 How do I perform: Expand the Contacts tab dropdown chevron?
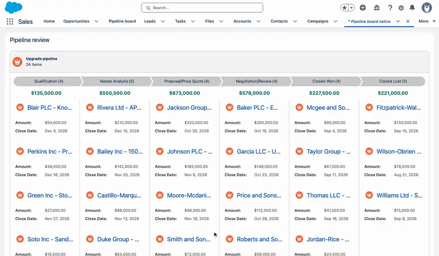(x=295, y=21)
